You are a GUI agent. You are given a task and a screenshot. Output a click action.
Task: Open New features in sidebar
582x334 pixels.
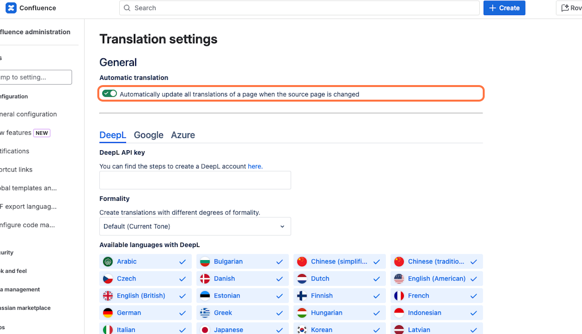tap(25, 133)
